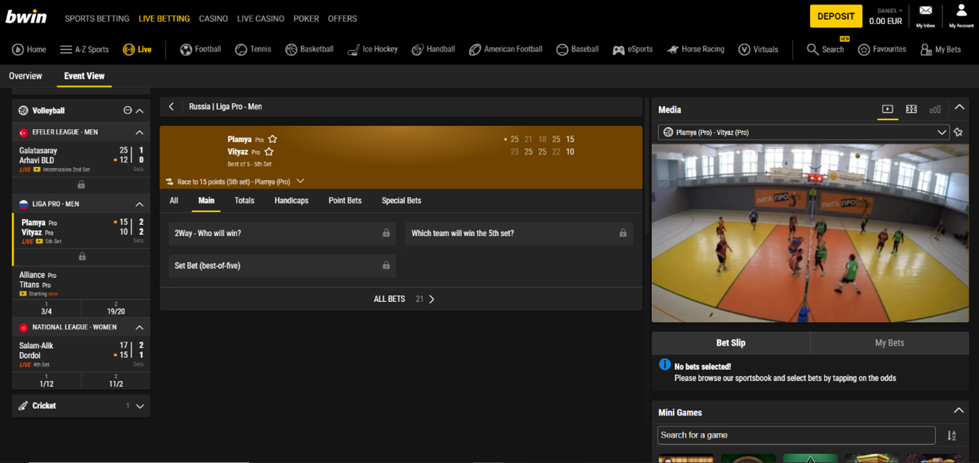Viewport: 979px width, 463px height.
Task: Open Live Casino menu
Action: coord(261,18)
